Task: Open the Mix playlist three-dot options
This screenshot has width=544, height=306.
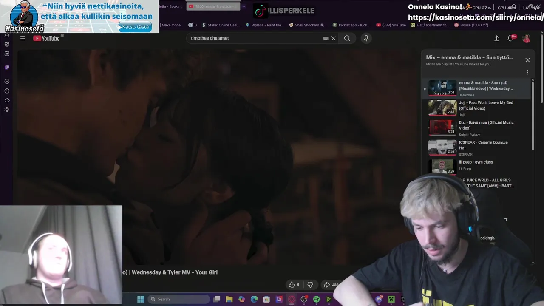Action: 527,72
